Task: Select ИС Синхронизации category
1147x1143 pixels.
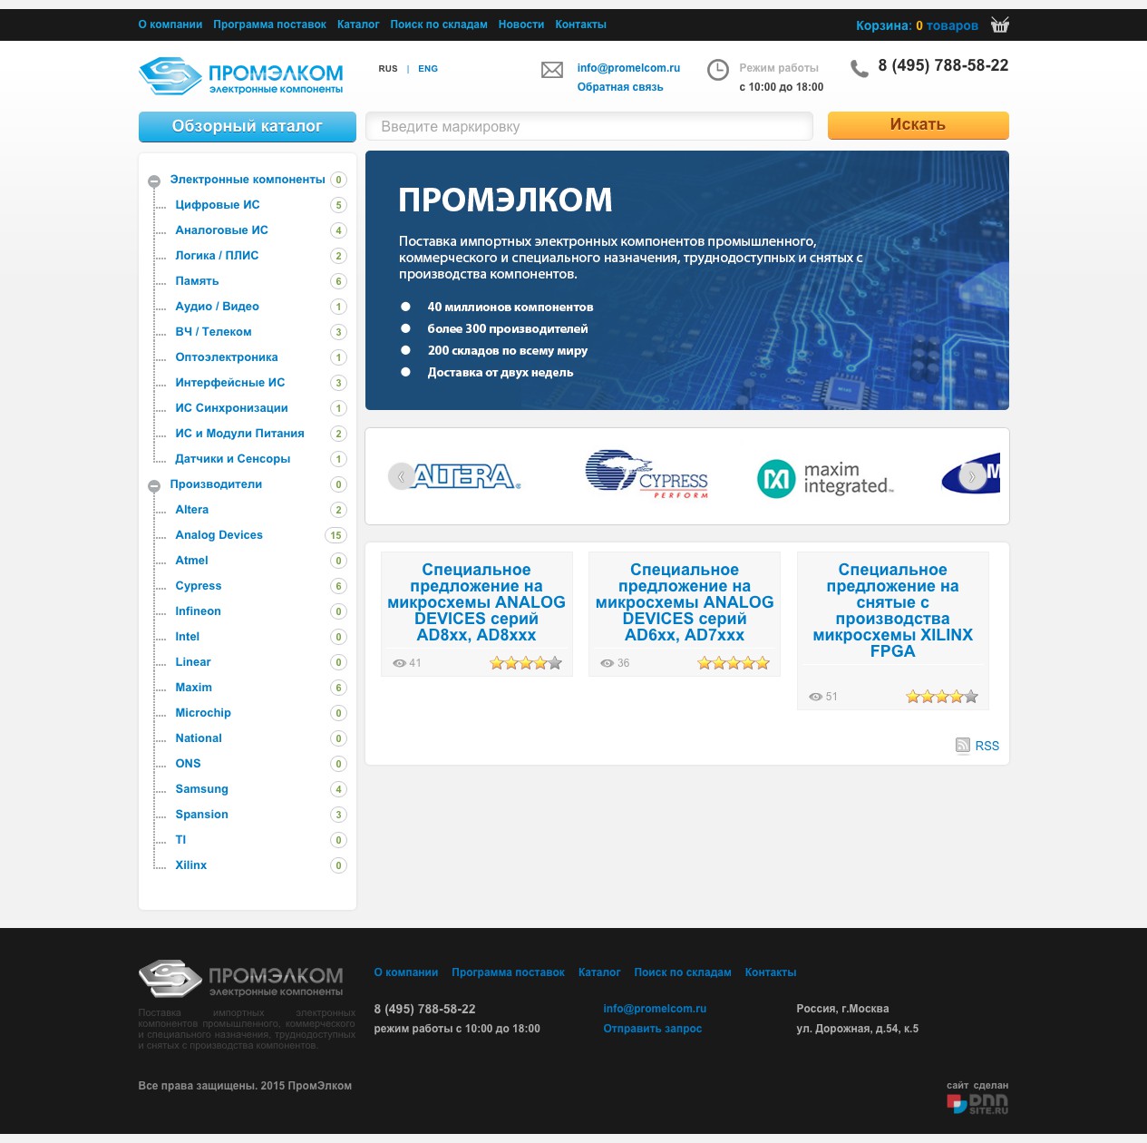Action: tap(231, 408)
